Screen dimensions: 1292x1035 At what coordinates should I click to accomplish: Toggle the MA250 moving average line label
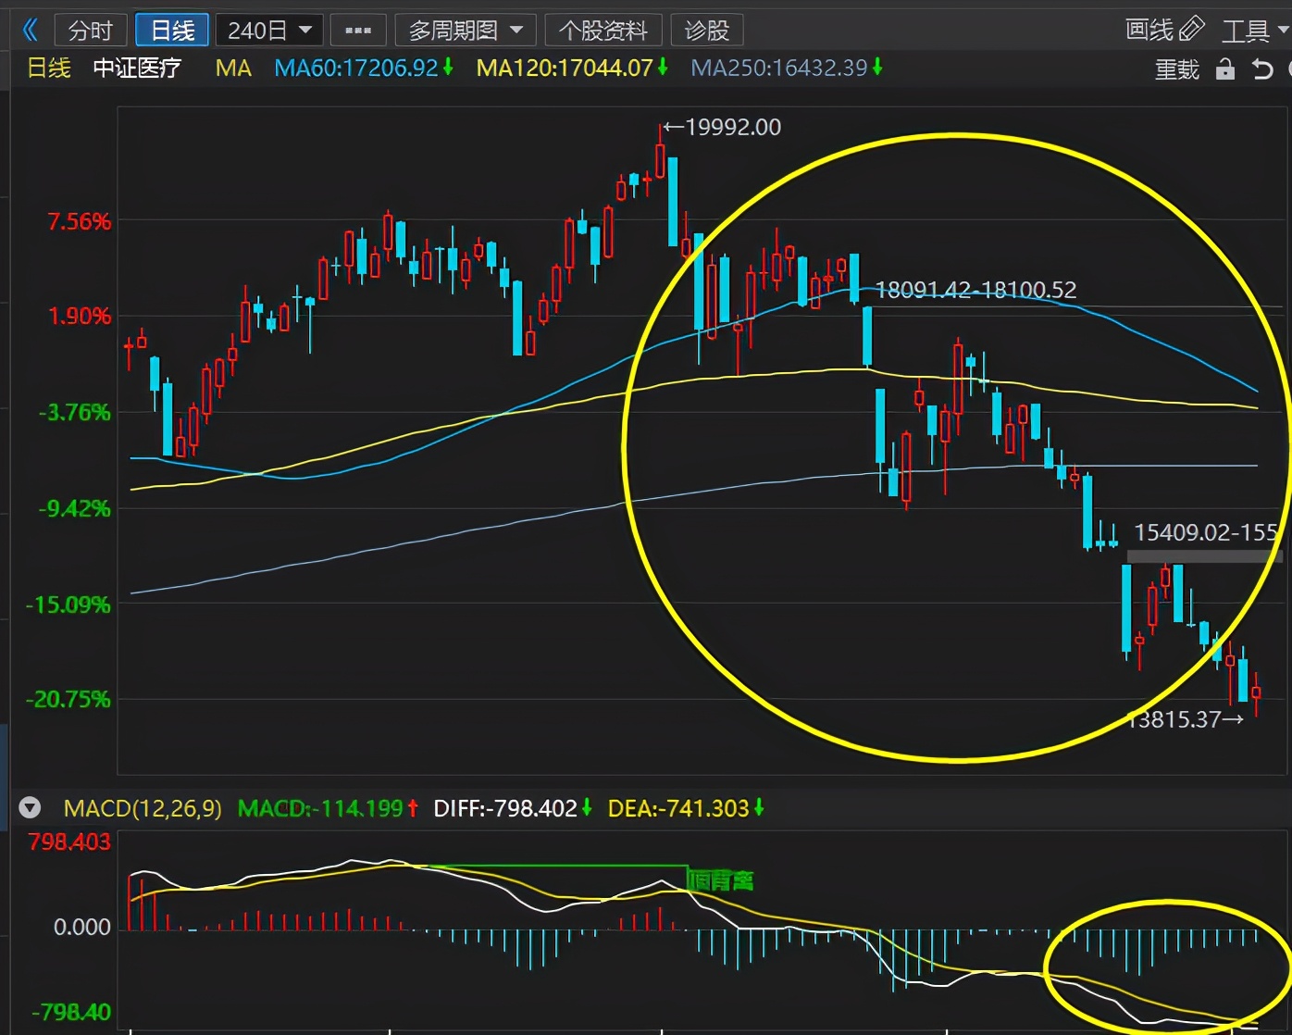coord(787,68)
